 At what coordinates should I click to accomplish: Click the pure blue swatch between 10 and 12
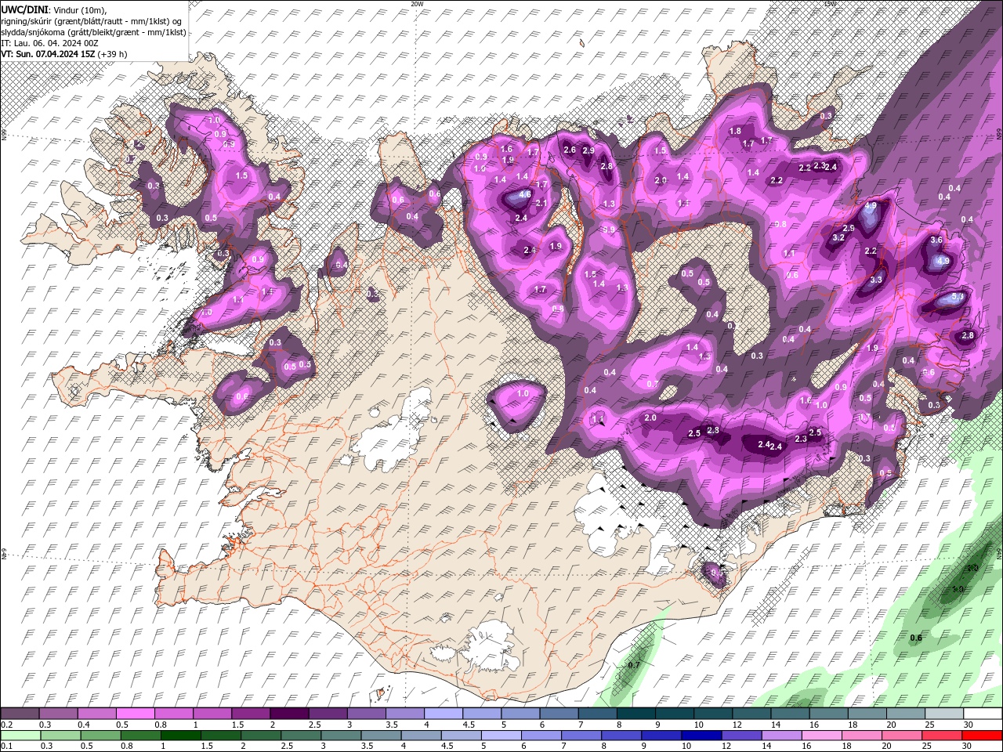(x=701, y=736)
